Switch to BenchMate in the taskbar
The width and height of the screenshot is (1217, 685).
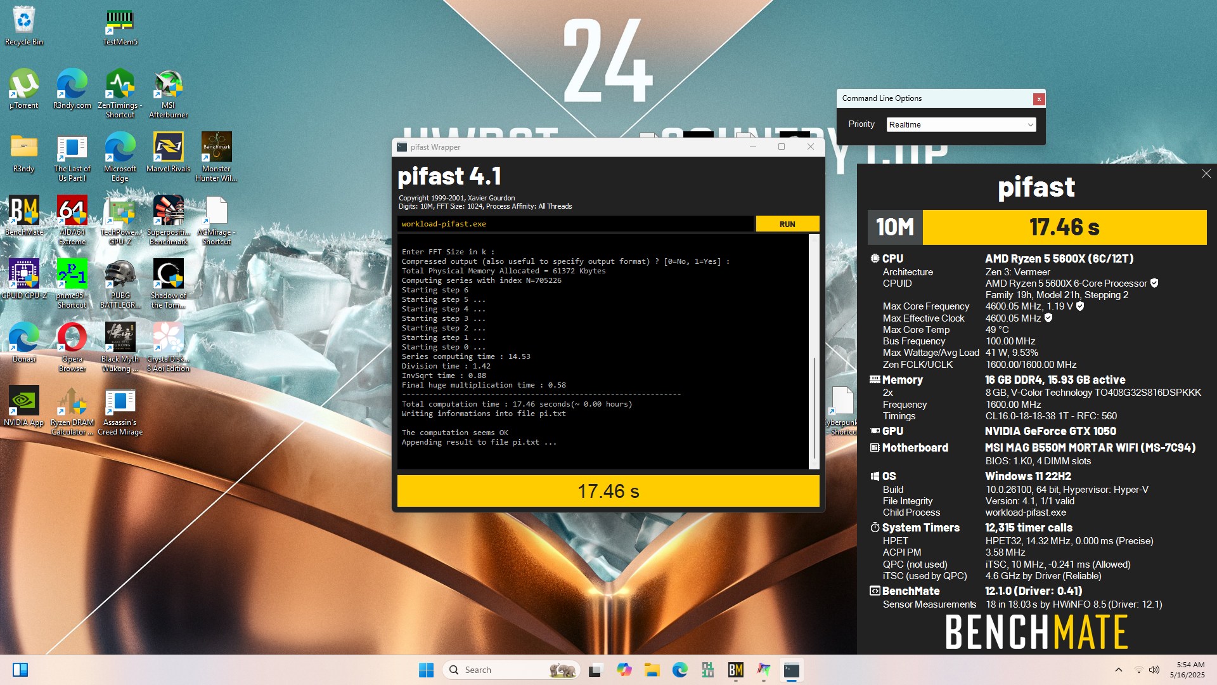click(x=735, y=670)
